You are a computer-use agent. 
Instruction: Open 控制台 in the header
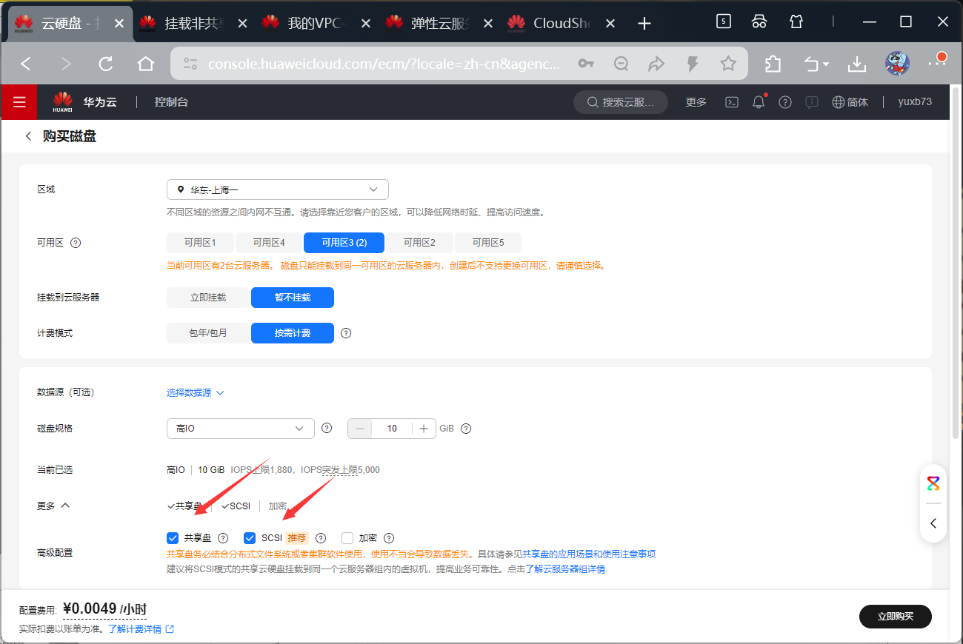(171, 102)
